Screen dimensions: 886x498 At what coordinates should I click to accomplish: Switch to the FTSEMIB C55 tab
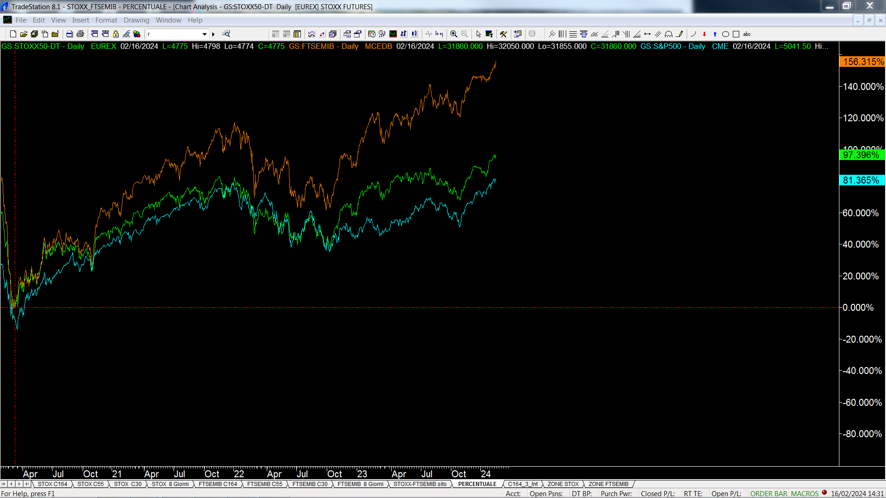(x=265, y=484)
